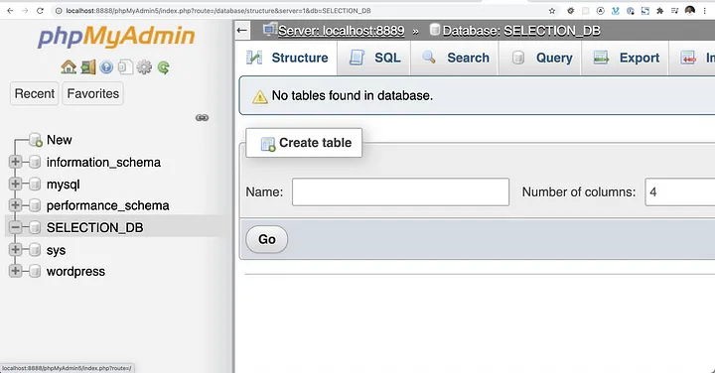Switch to the SQL tab
This screenshot has height=373, width=715.
click(x=374, y=58)
